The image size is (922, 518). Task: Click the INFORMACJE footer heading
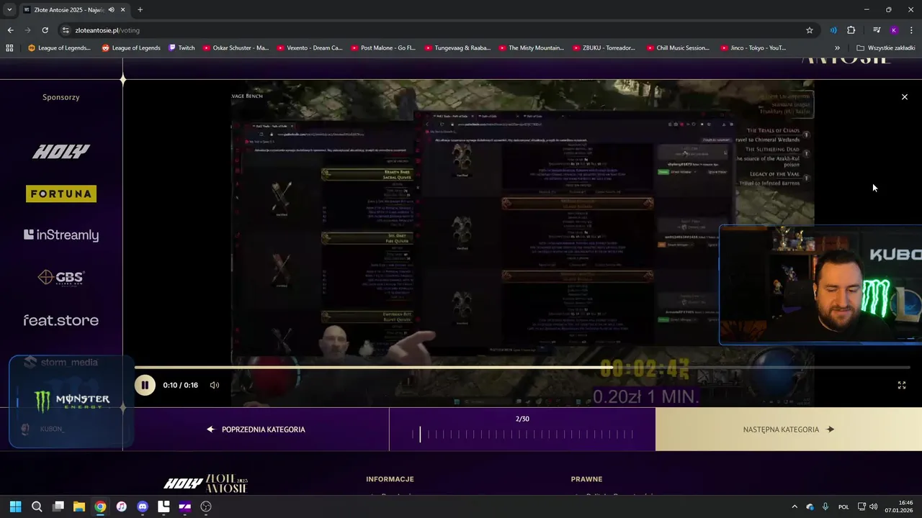coord(390,479)
